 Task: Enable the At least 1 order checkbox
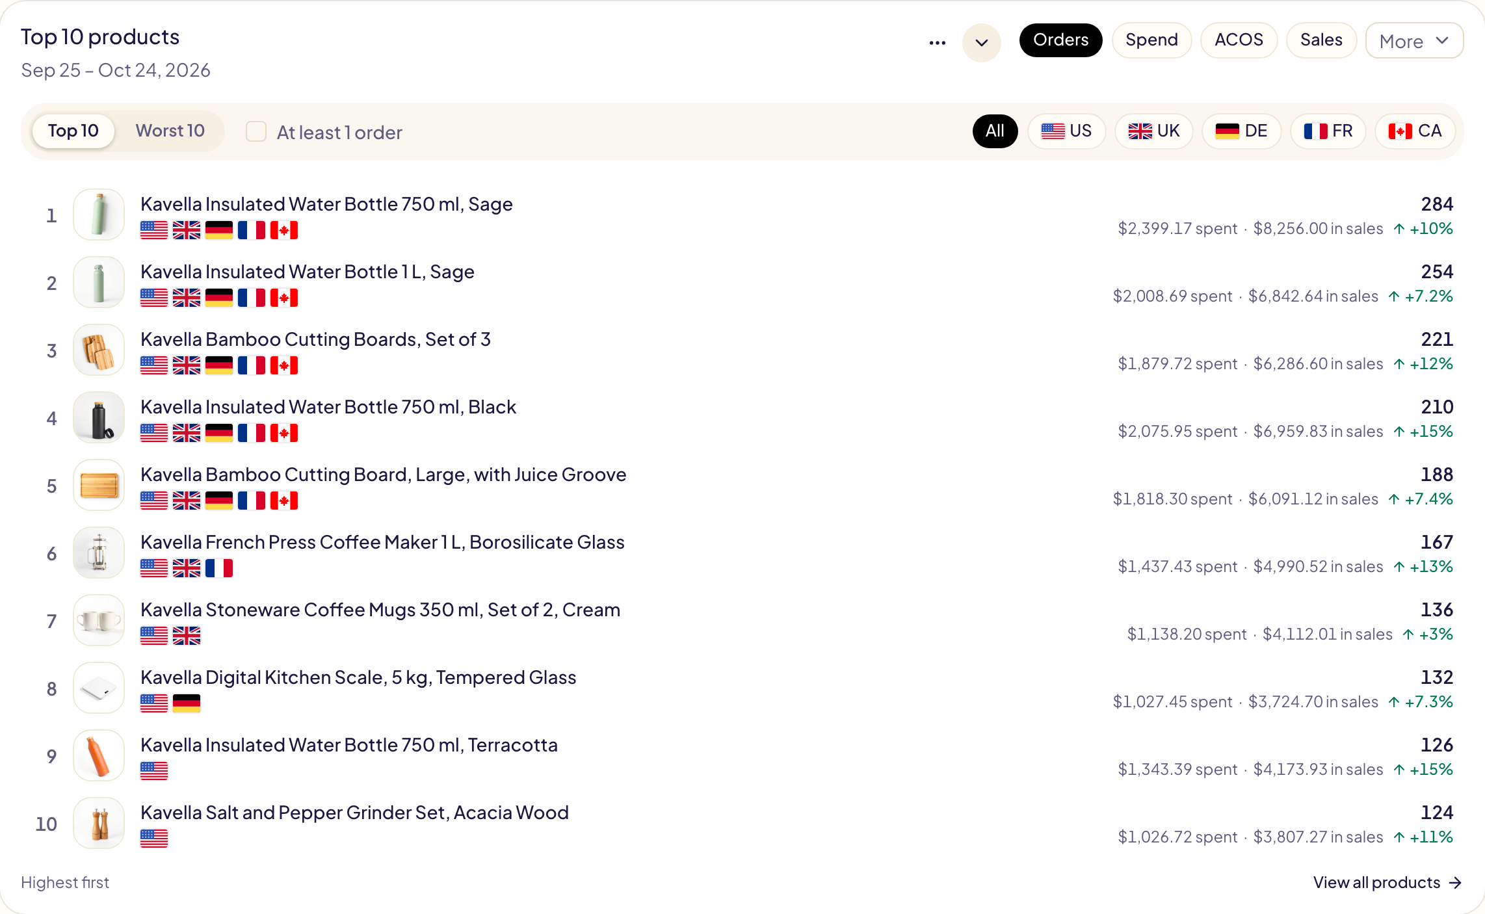[x=256, y=131]
